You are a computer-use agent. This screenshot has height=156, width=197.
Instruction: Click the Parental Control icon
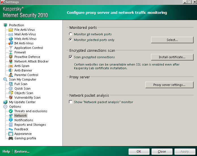coord(11,75)
